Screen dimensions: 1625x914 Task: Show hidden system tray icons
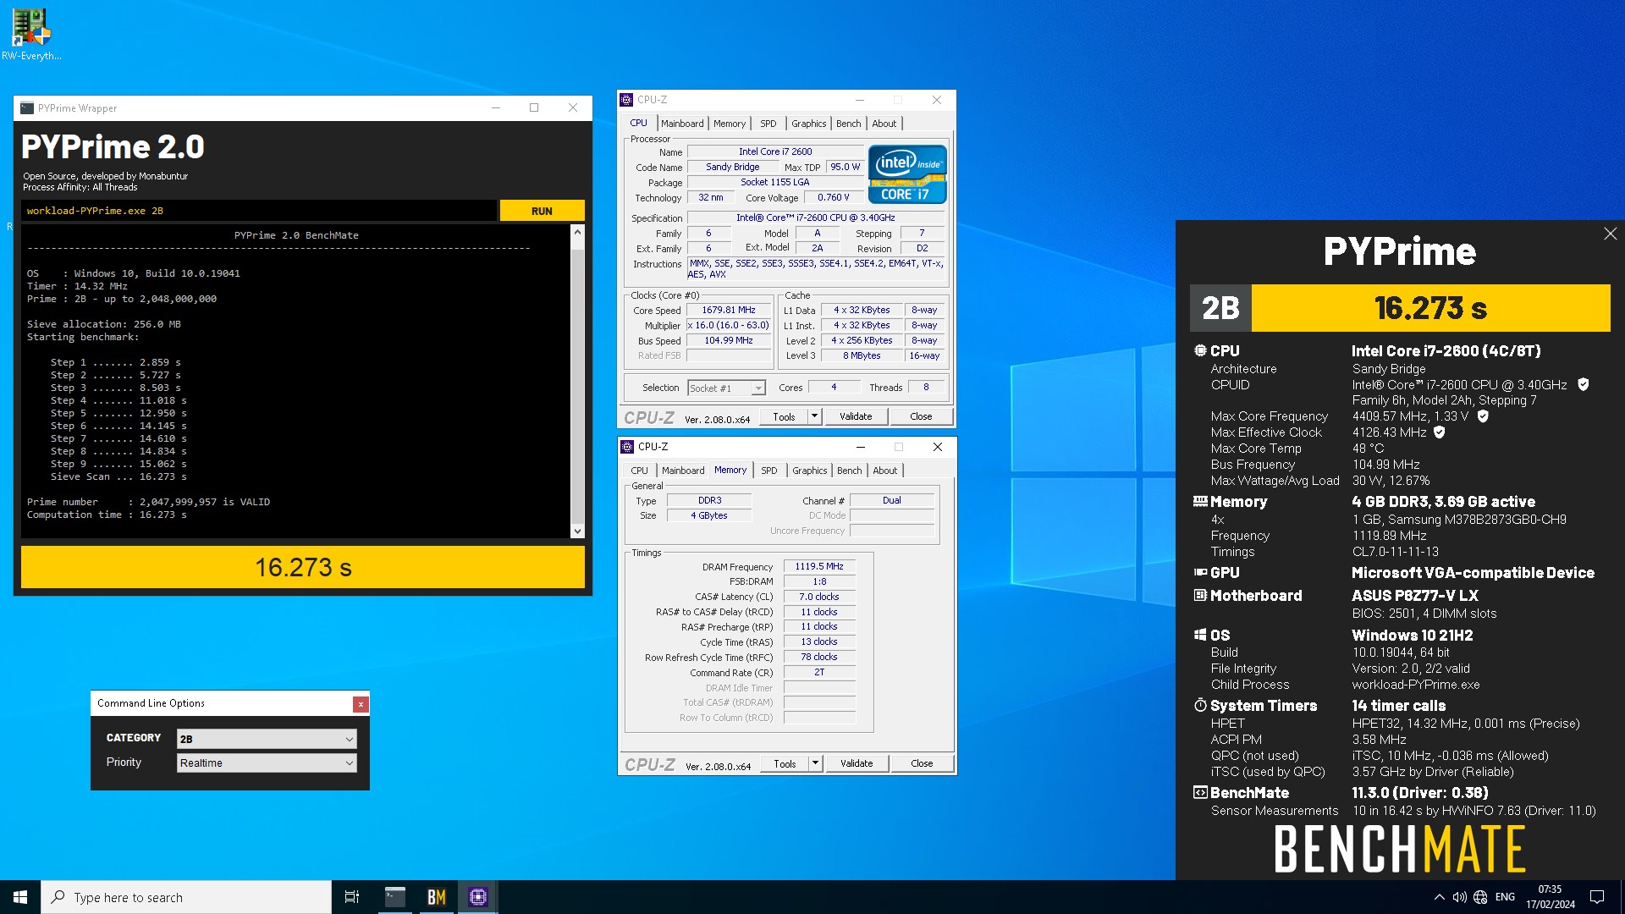point(1439,897)
